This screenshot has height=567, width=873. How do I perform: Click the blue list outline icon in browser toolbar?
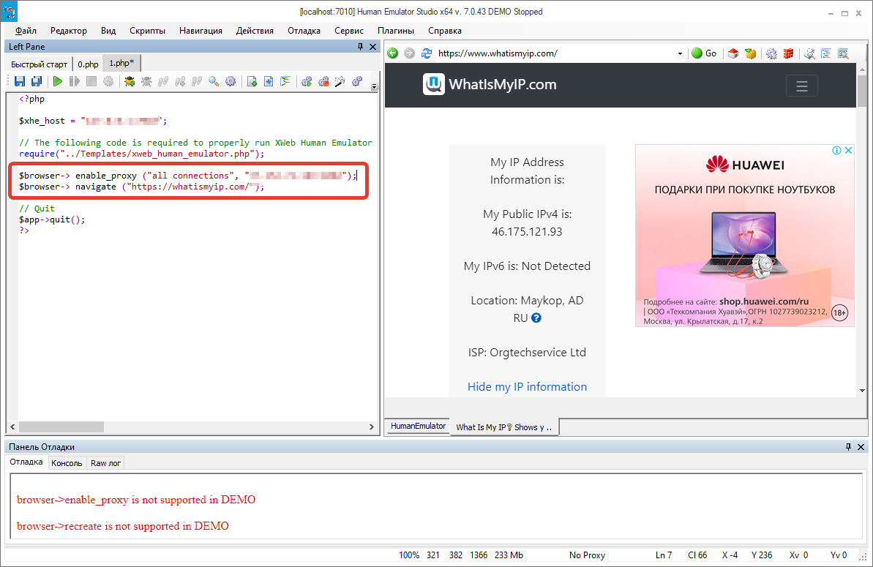pos(826,53)
